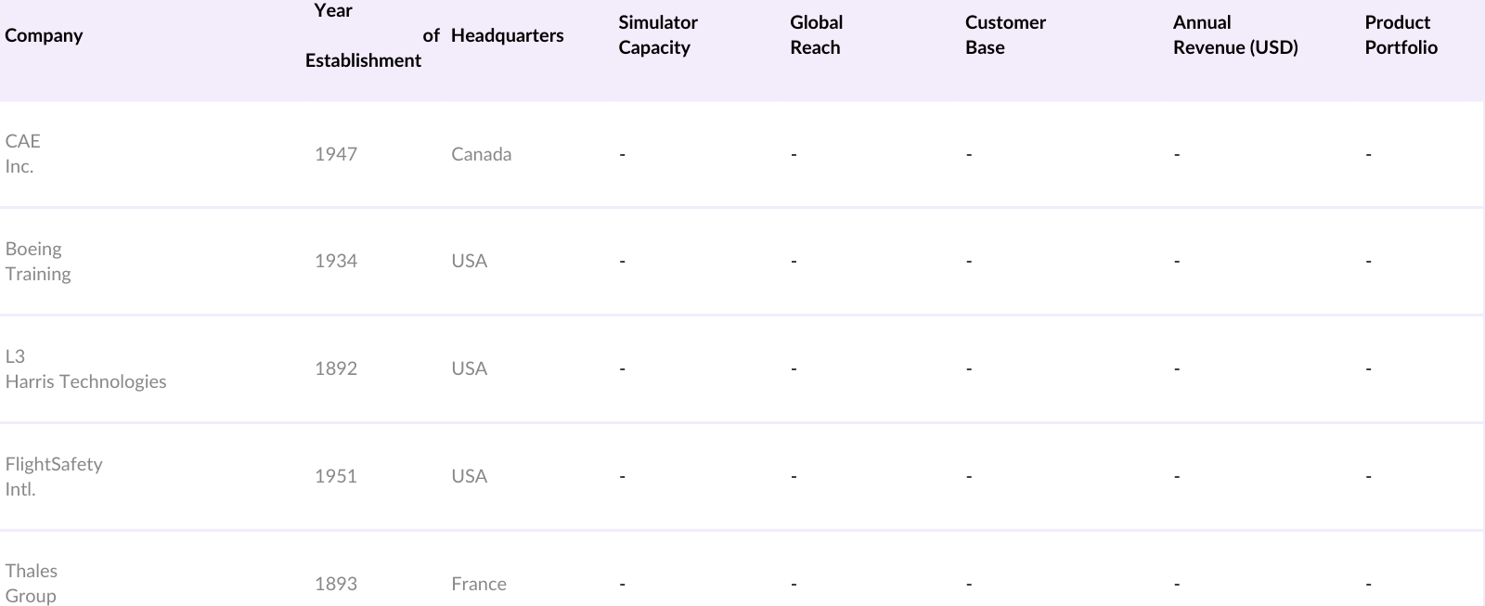Click the Company column header

coord(44,35)
